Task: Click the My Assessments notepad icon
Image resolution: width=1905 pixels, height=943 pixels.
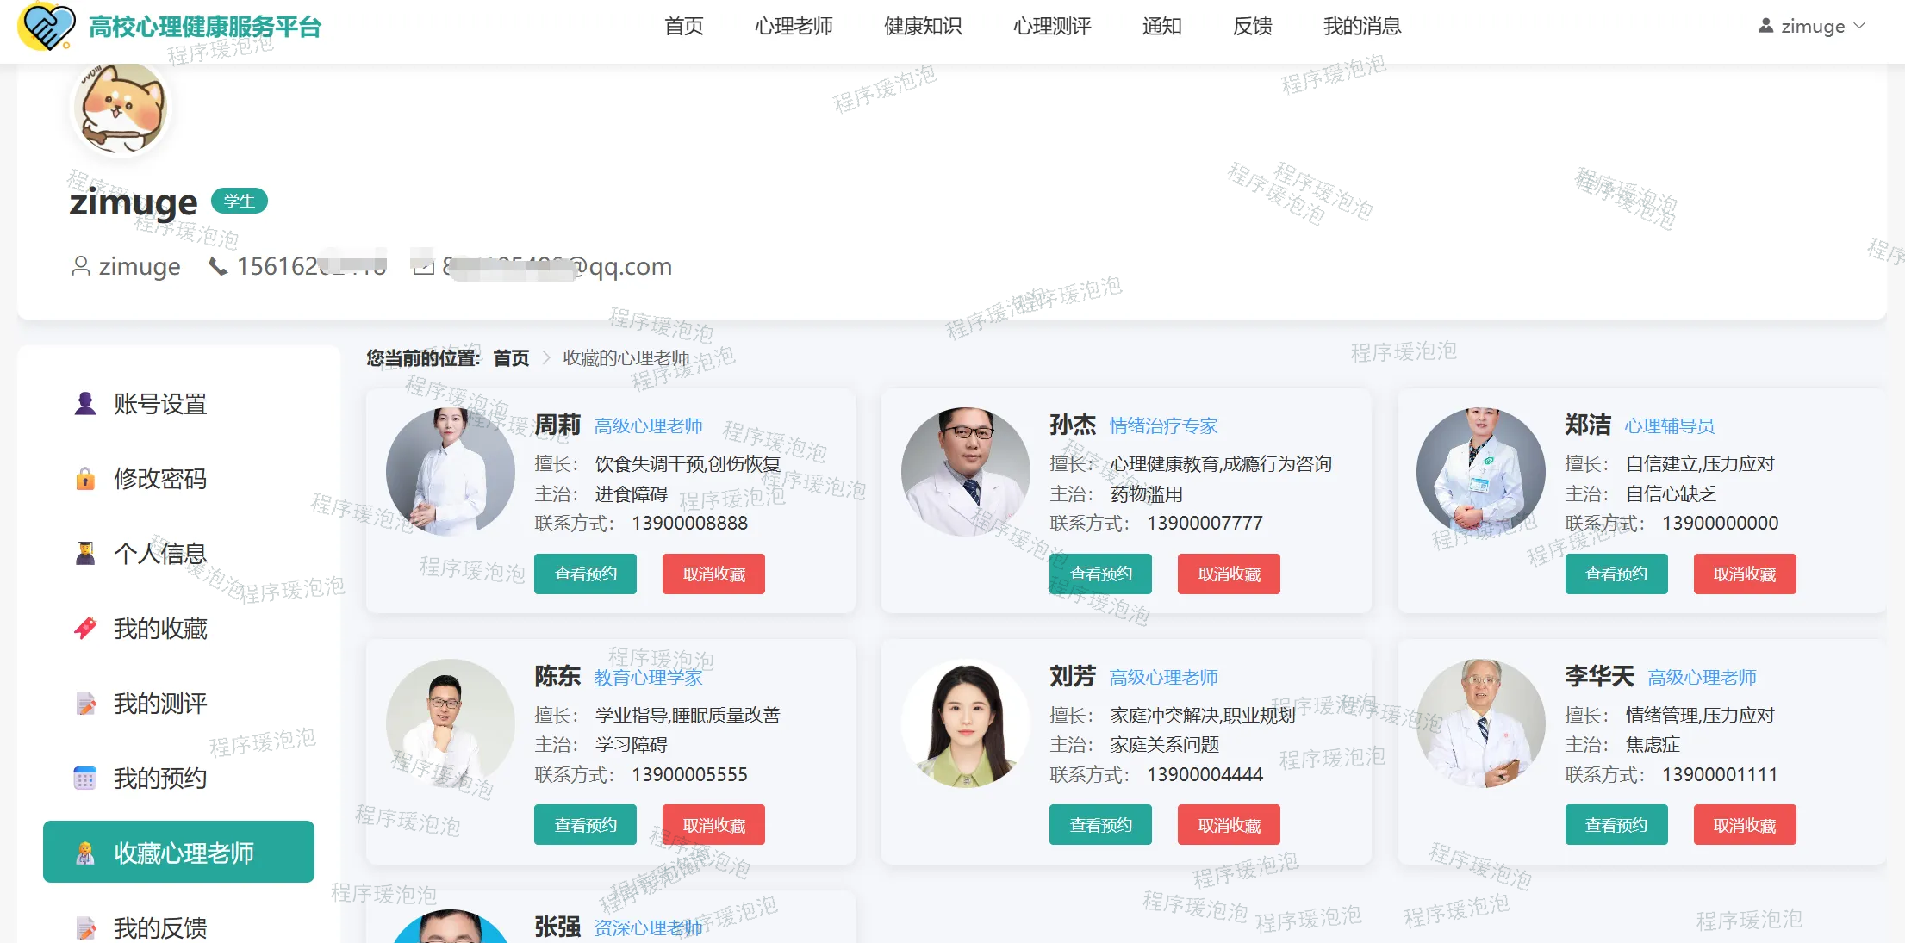Action: coord(85,704)
